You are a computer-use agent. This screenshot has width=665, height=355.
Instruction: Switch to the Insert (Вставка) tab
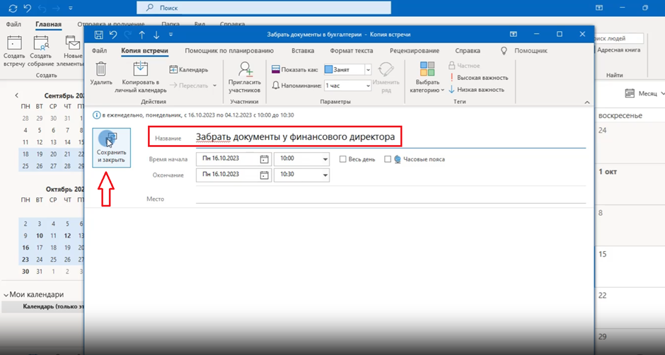pyautogui.click(x=303, y=51)
